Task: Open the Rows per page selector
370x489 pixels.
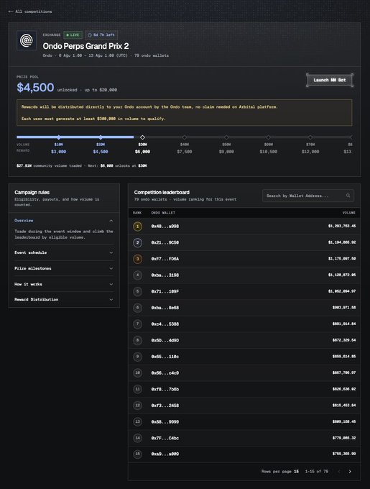Action: 296,471
